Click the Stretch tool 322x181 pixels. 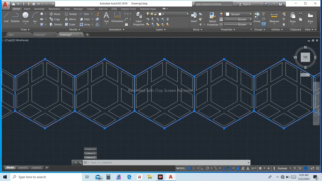(x=56, y=24)
